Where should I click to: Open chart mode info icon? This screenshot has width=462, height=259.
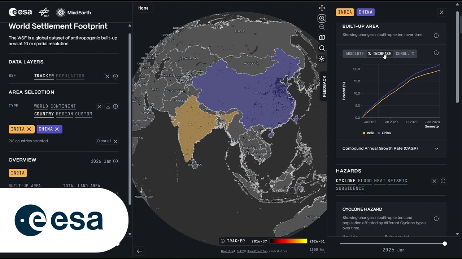point(436,53)
